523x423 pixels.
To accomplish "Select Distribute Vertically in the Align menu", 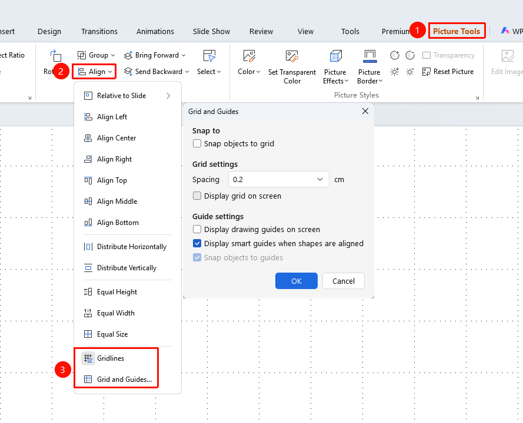I will pos(128,268).
